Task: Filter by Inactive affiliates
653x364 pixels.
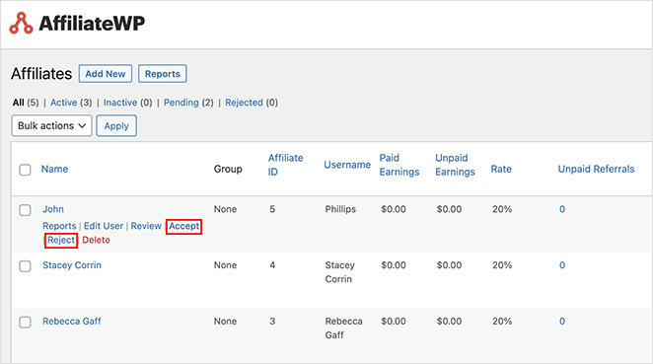Action: click(x=120, y=103)
